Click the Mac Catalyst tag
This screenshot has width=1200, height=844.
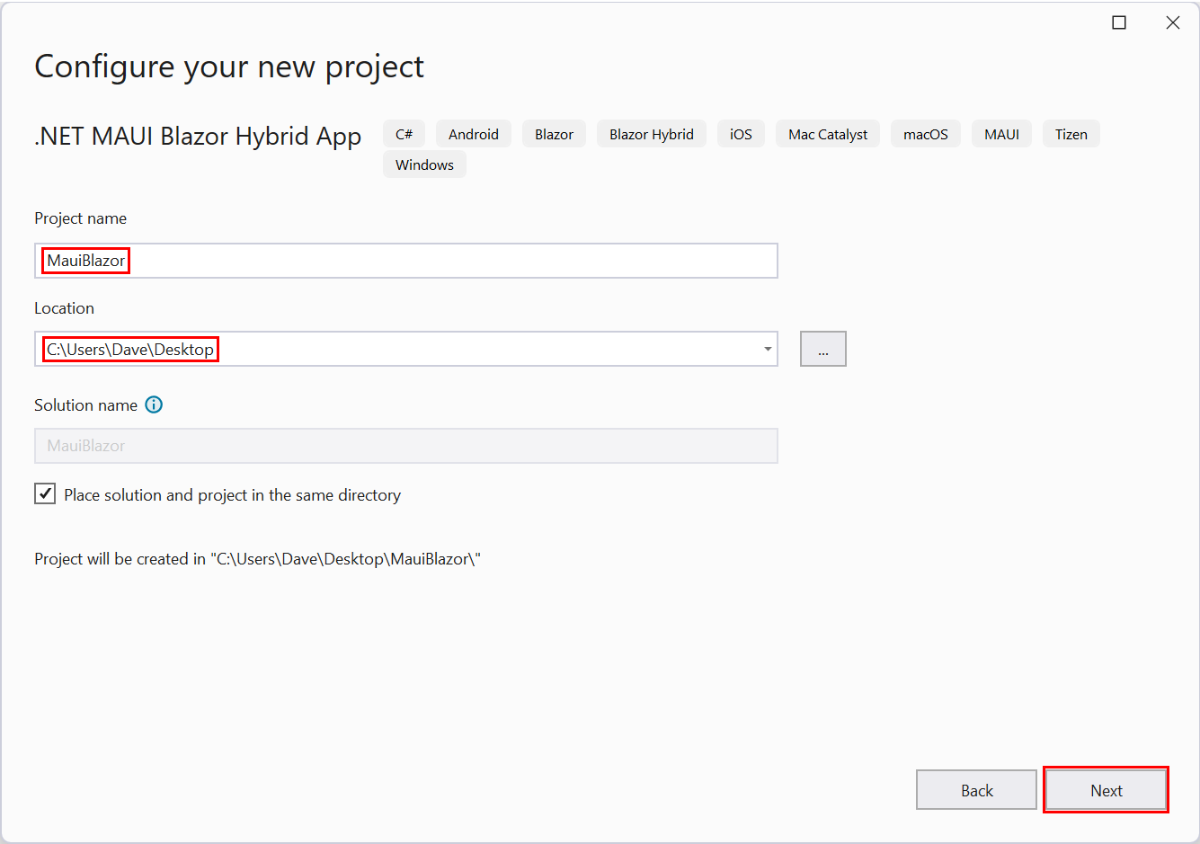828,134
